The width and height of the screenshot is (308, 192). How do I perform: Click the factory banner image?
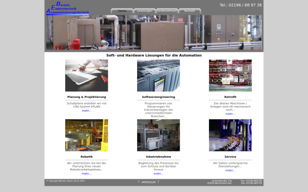pyautogui.click(x=154, y=32)
